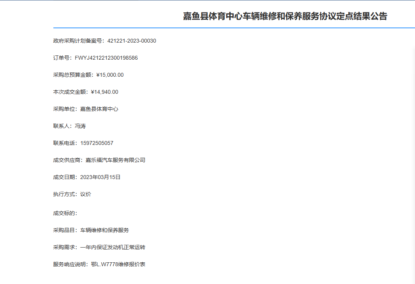Click order number FWYJ4212212300198586
The width and height of the screenshot is (415, 284).
pos(106,58)
